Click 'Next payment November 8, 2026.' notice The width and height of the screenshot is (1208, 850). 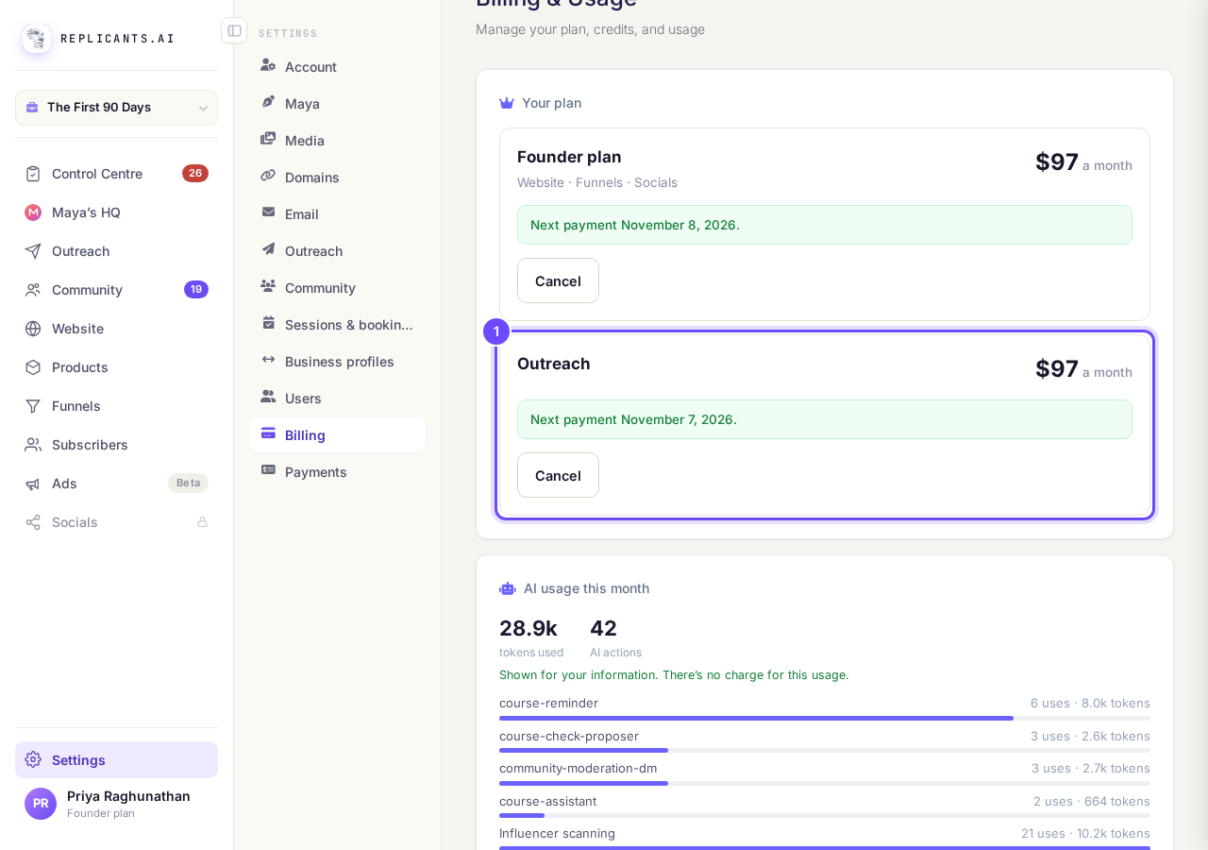pyautogui.click(x=825, y=225)
